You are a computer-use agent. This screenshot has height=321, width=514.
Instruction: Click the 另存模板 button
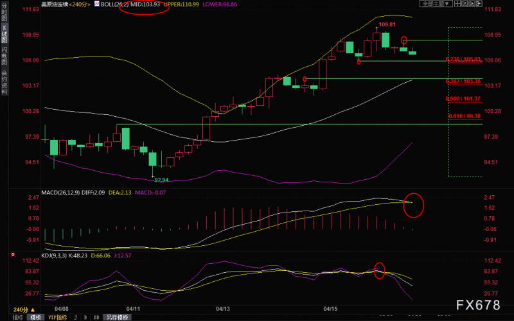117,317
